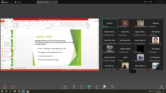Click the Find binoculars icon in PowerPoint
166x93 pixels.
86,23
